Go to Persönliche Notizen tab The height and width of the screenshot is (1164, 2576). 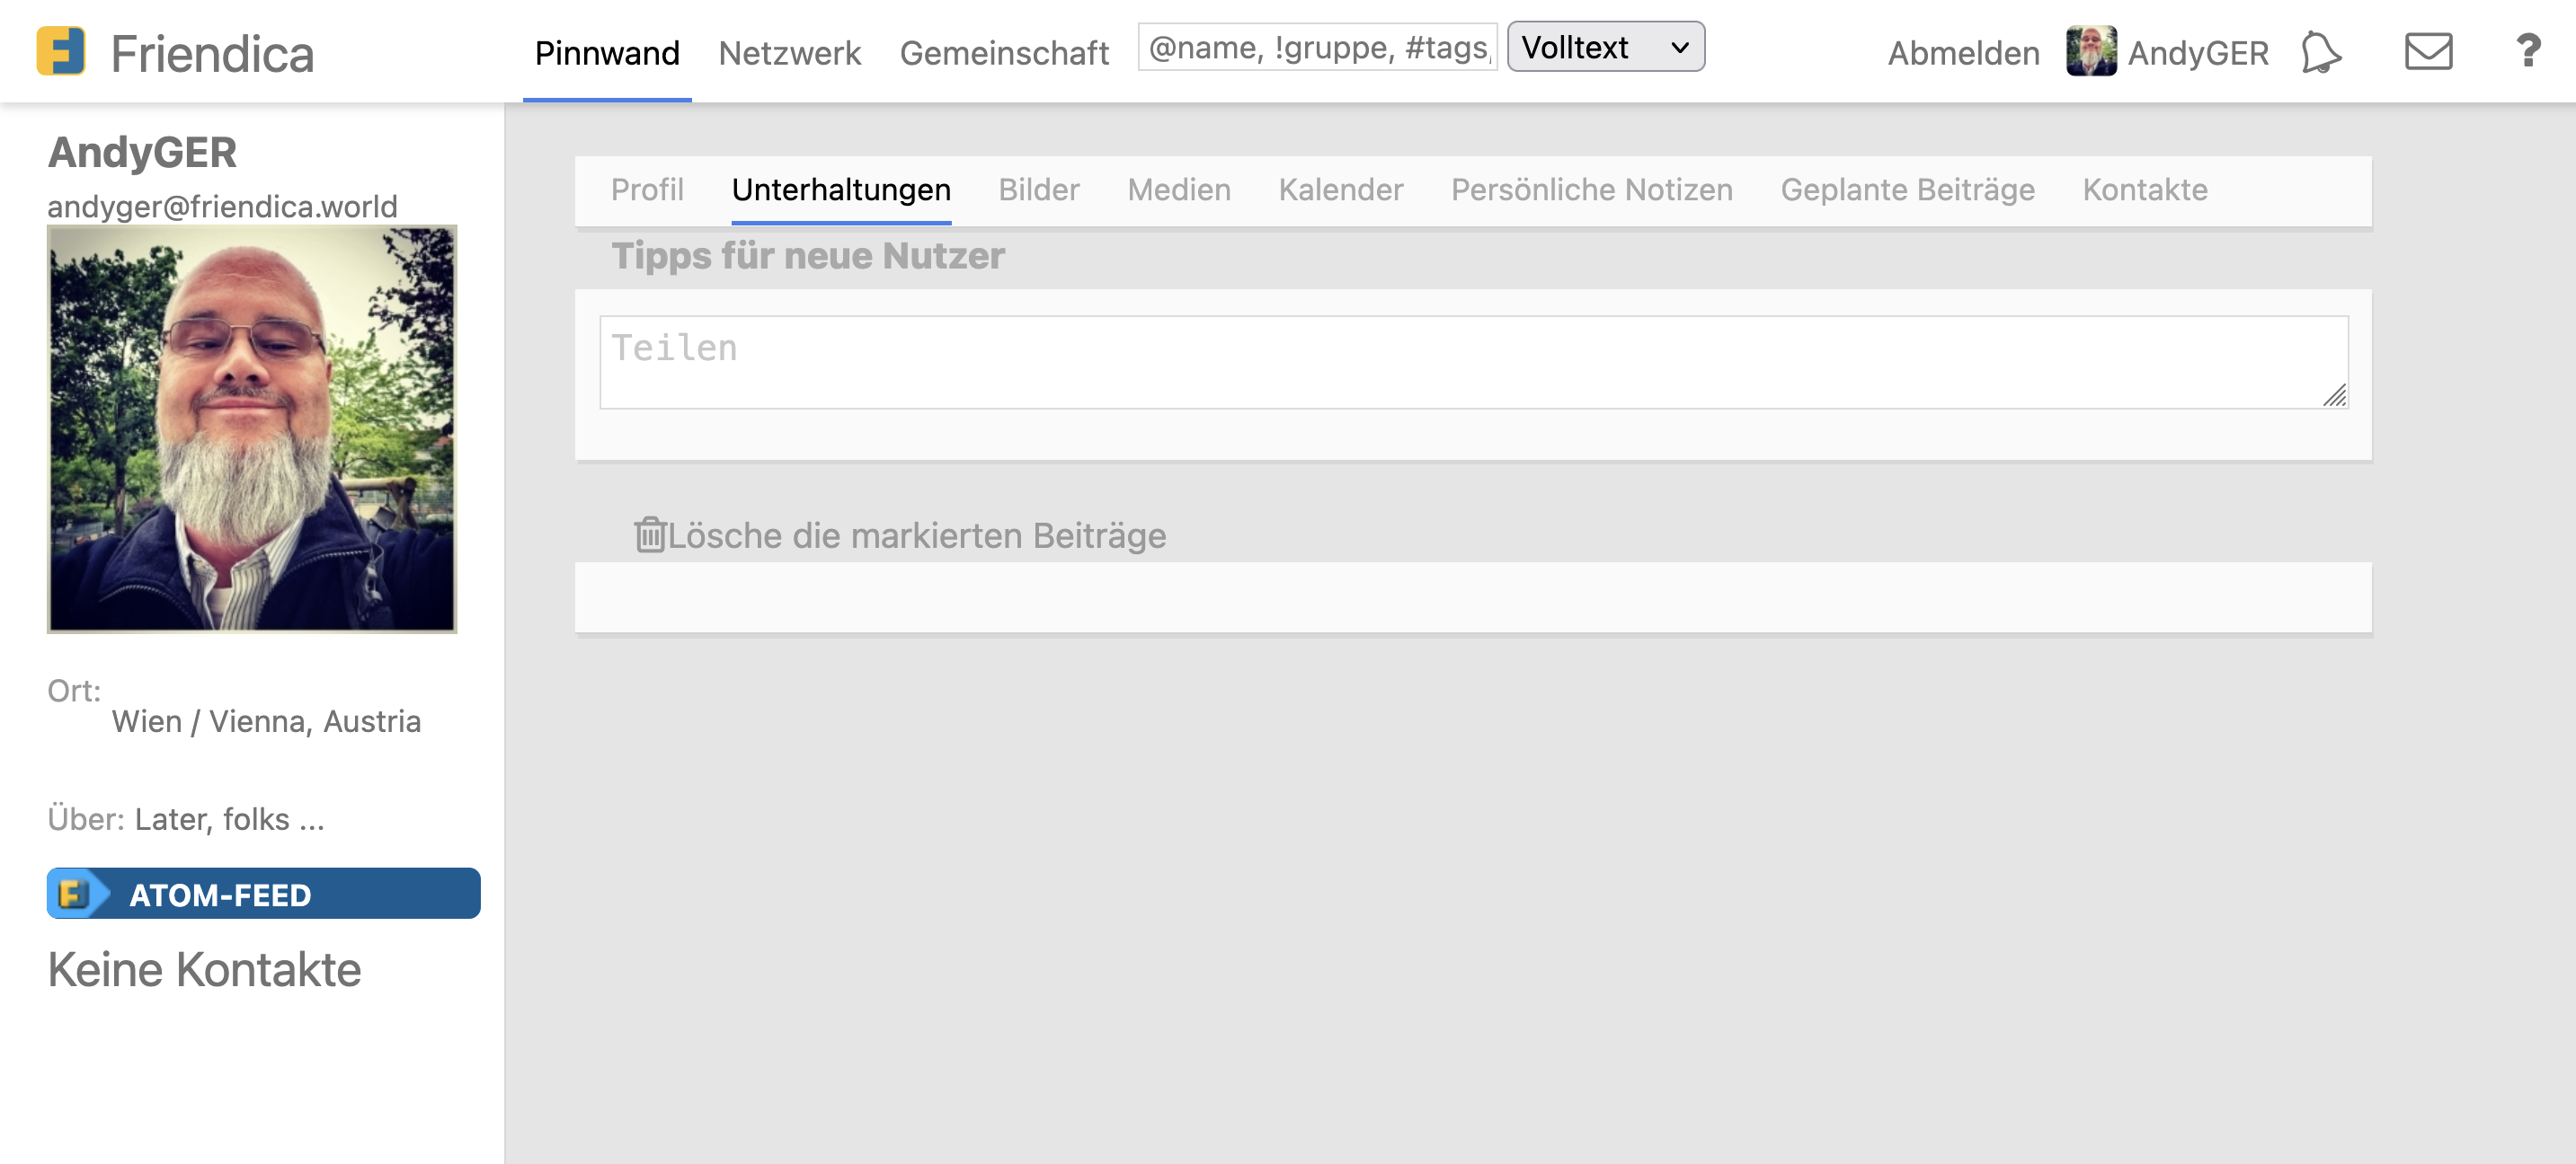point(1591,190)
